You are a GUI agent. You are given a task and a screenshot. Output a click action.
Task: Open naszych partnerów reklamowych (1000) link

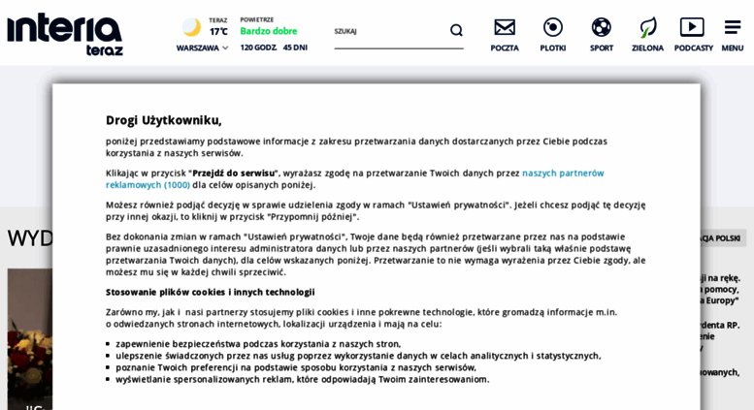(x=355, y=178)
